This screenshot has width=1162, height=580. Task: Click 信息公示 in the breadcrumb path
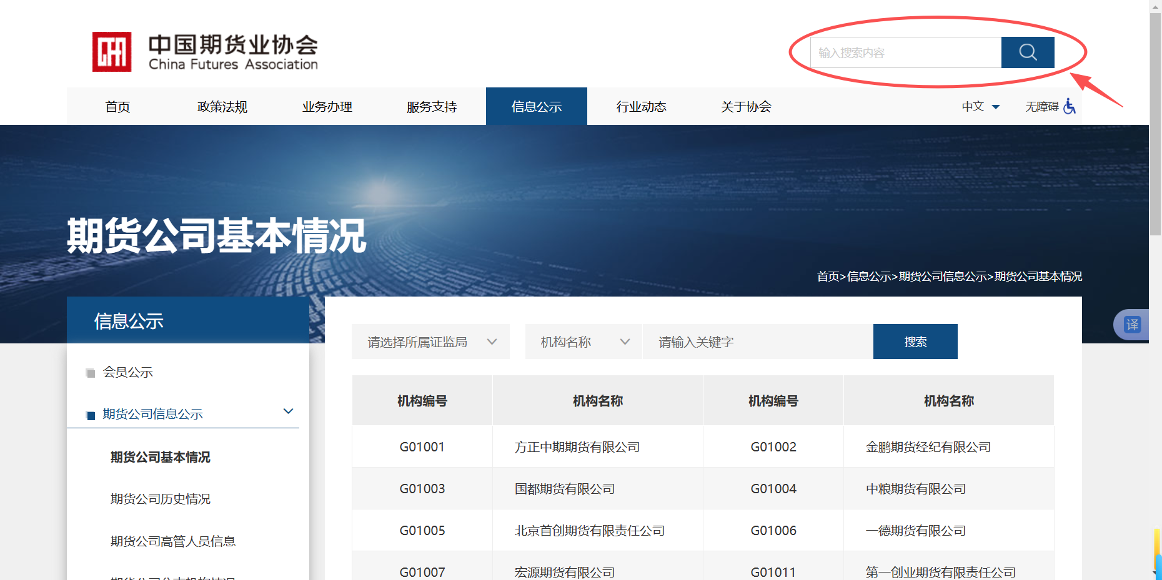(x=869, y=277)
